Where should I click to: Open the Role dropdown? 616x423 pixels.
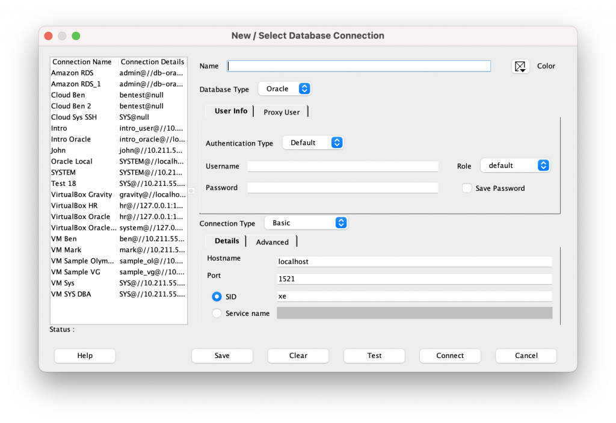(515, 165)
